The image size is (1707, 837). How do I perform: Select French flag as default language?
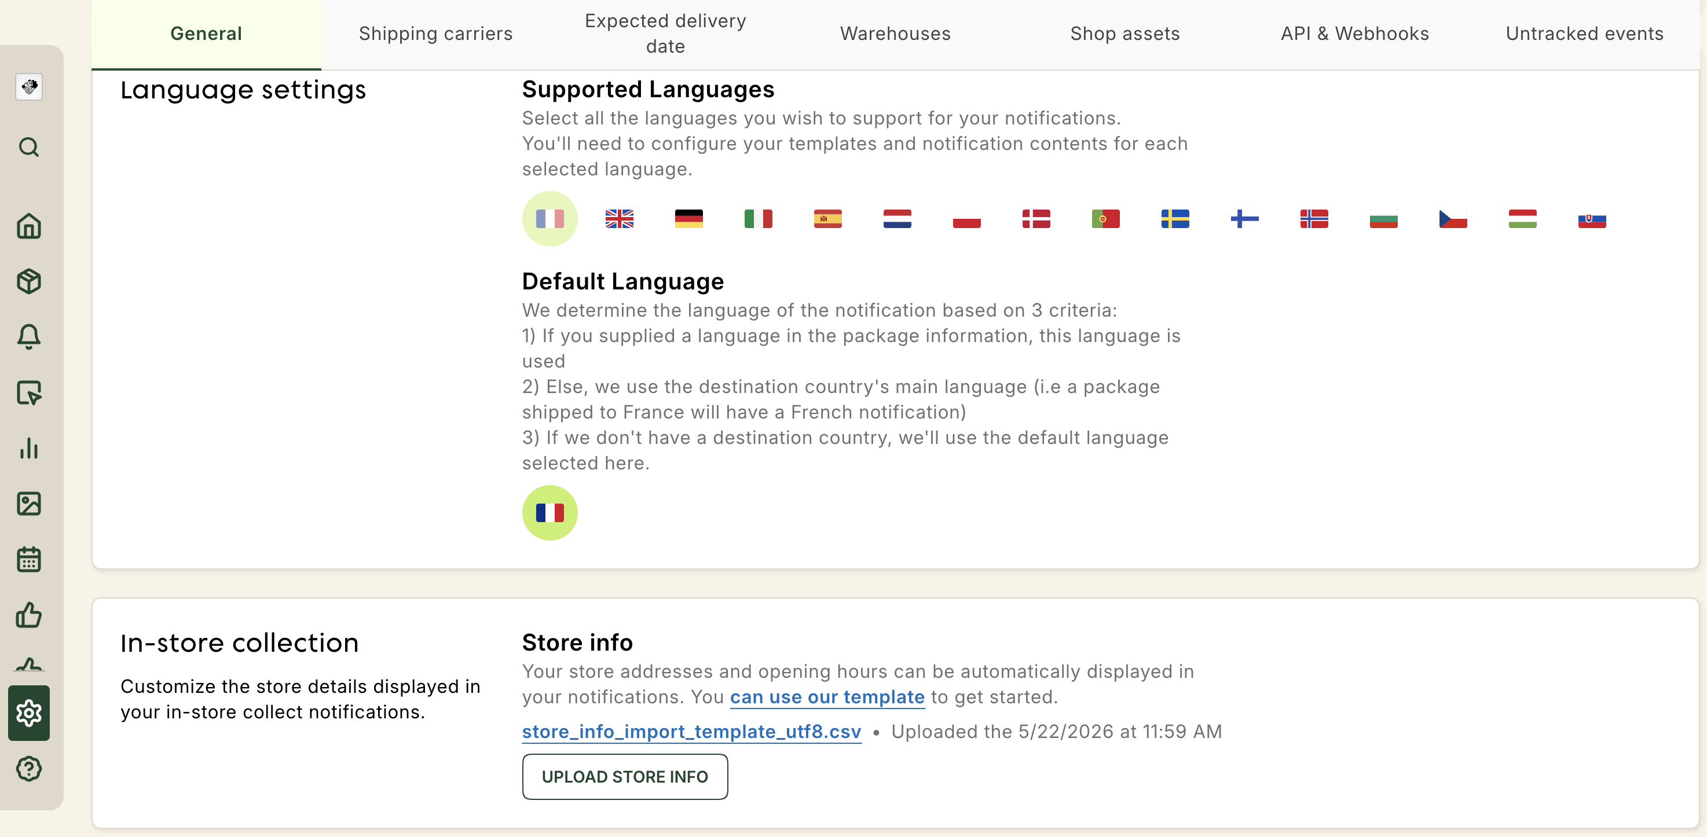[550, 512]
